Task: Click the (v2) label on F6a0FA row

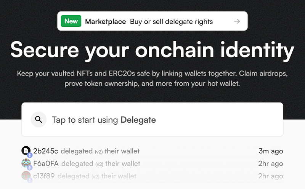Action: (x=100, y=164)
